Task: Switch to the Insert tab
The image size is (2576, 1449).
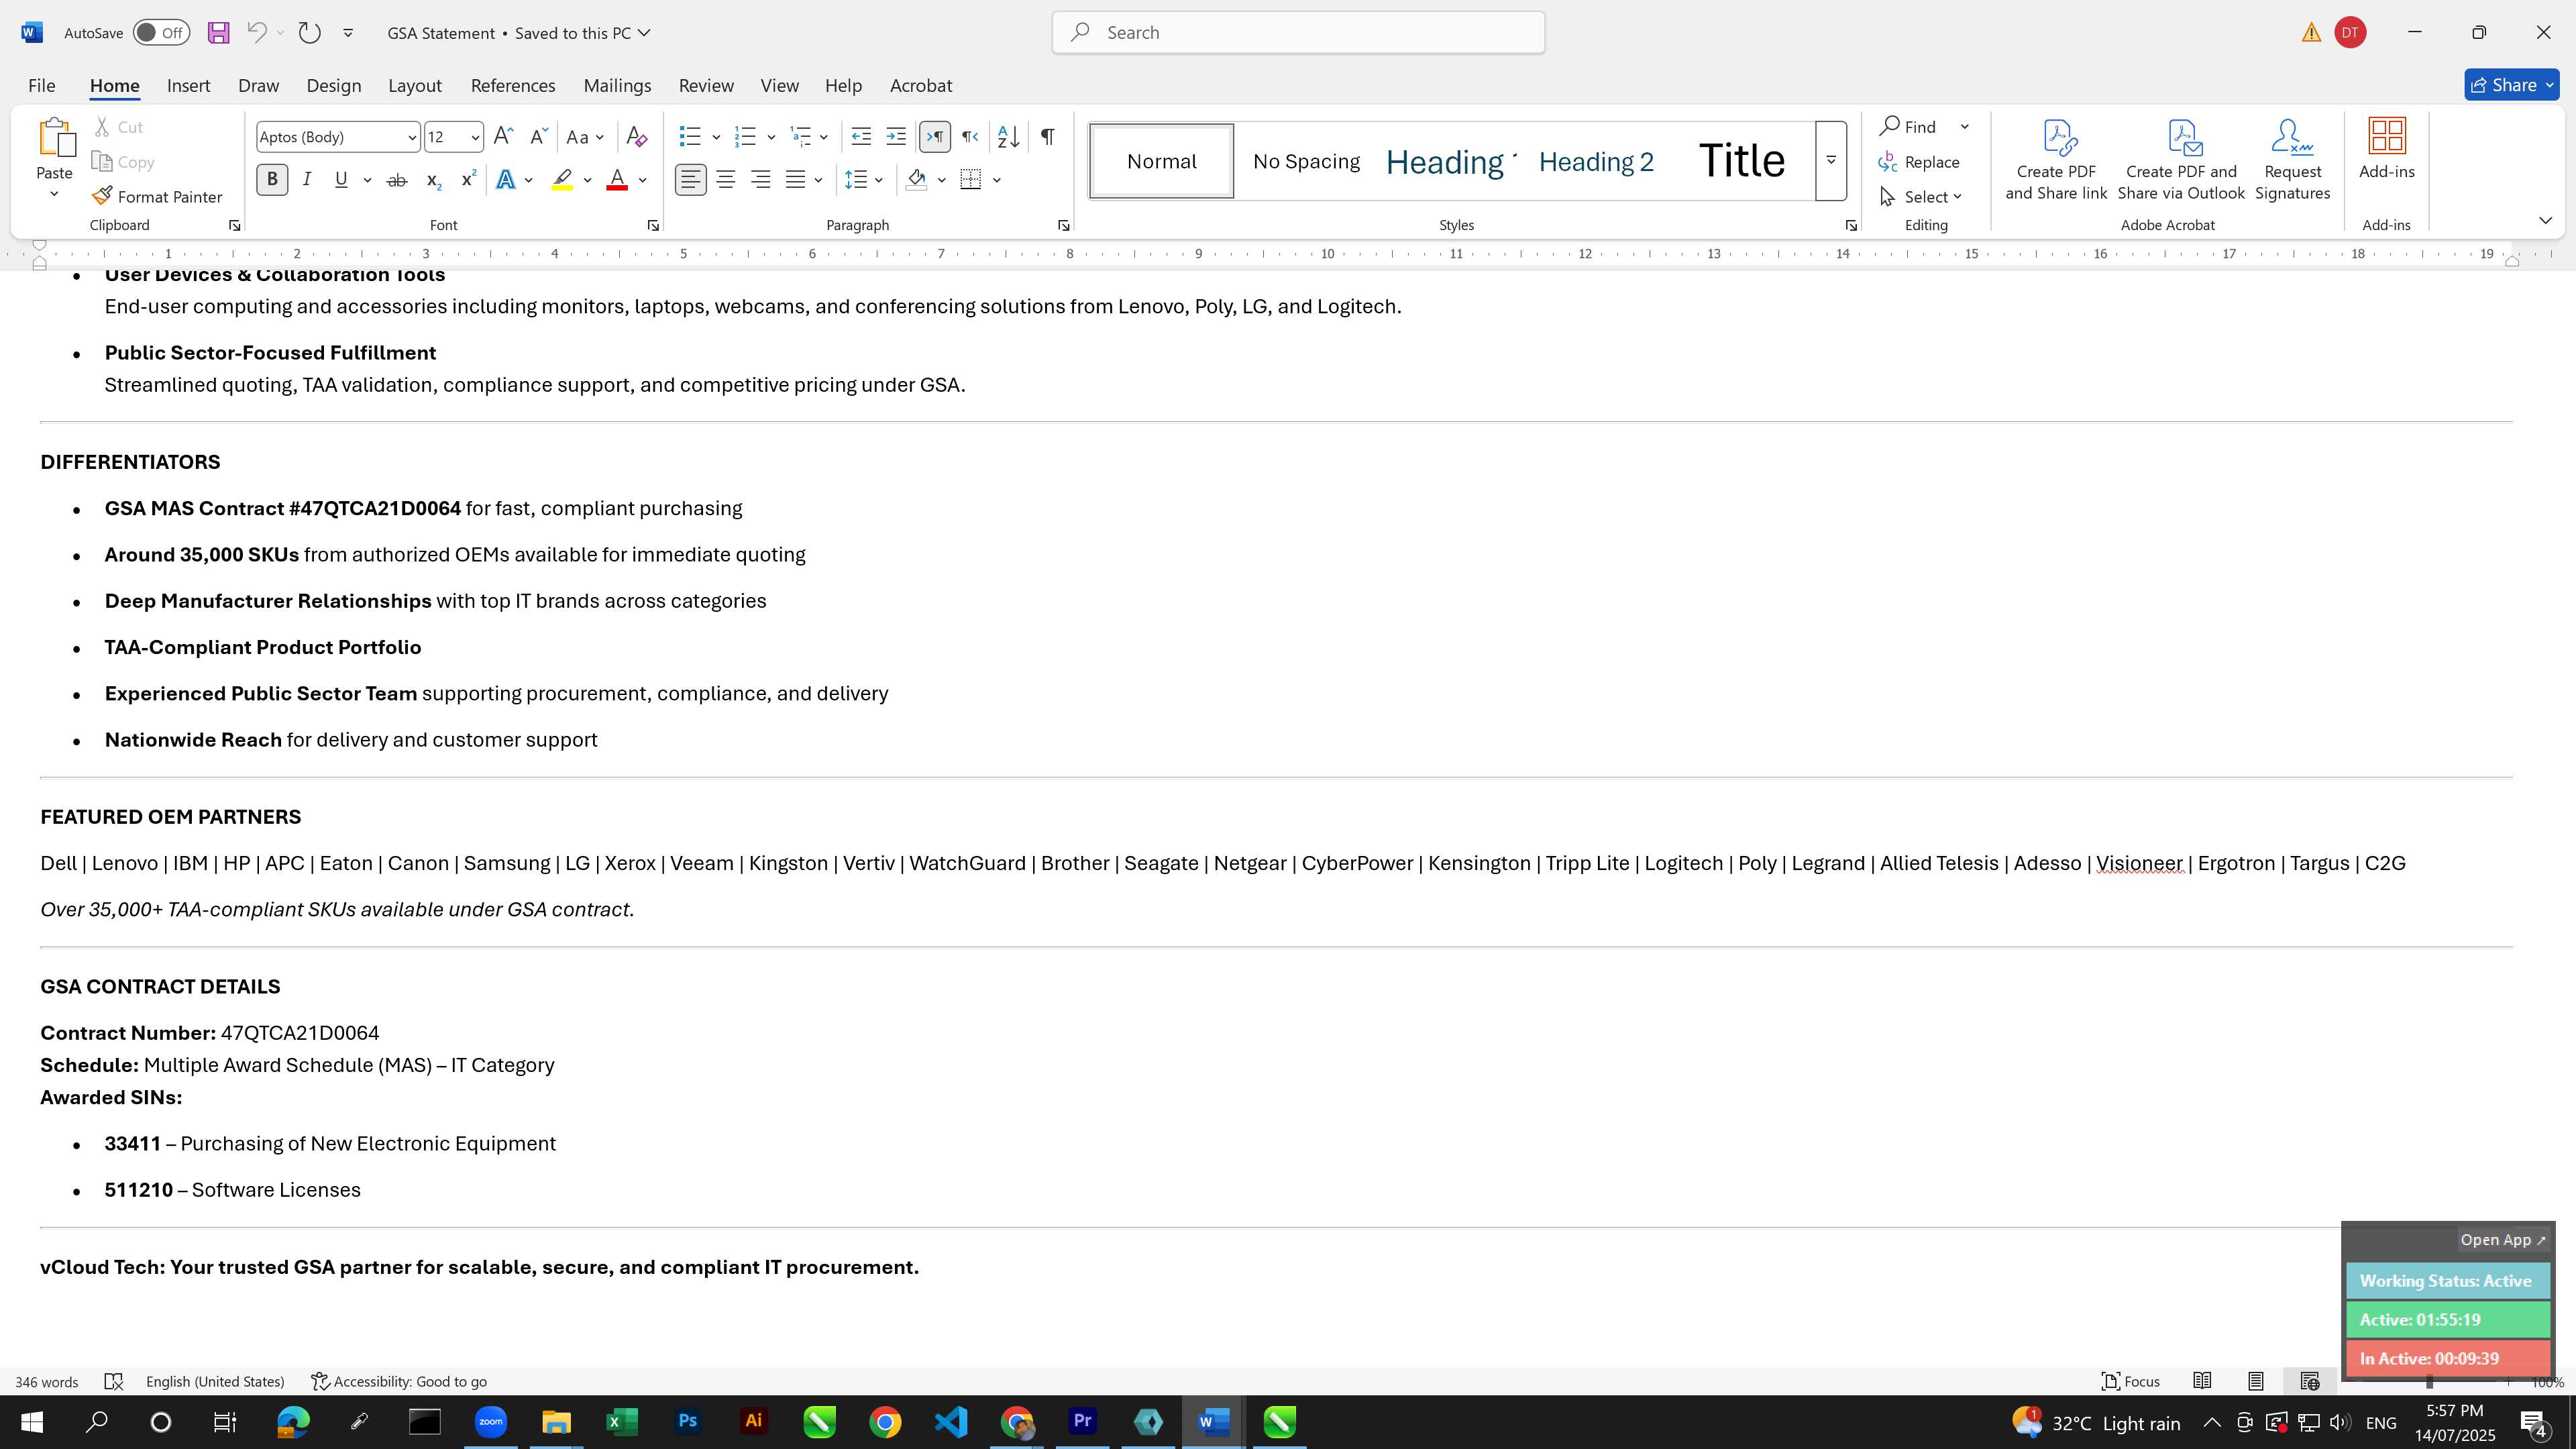Action: 188,86
